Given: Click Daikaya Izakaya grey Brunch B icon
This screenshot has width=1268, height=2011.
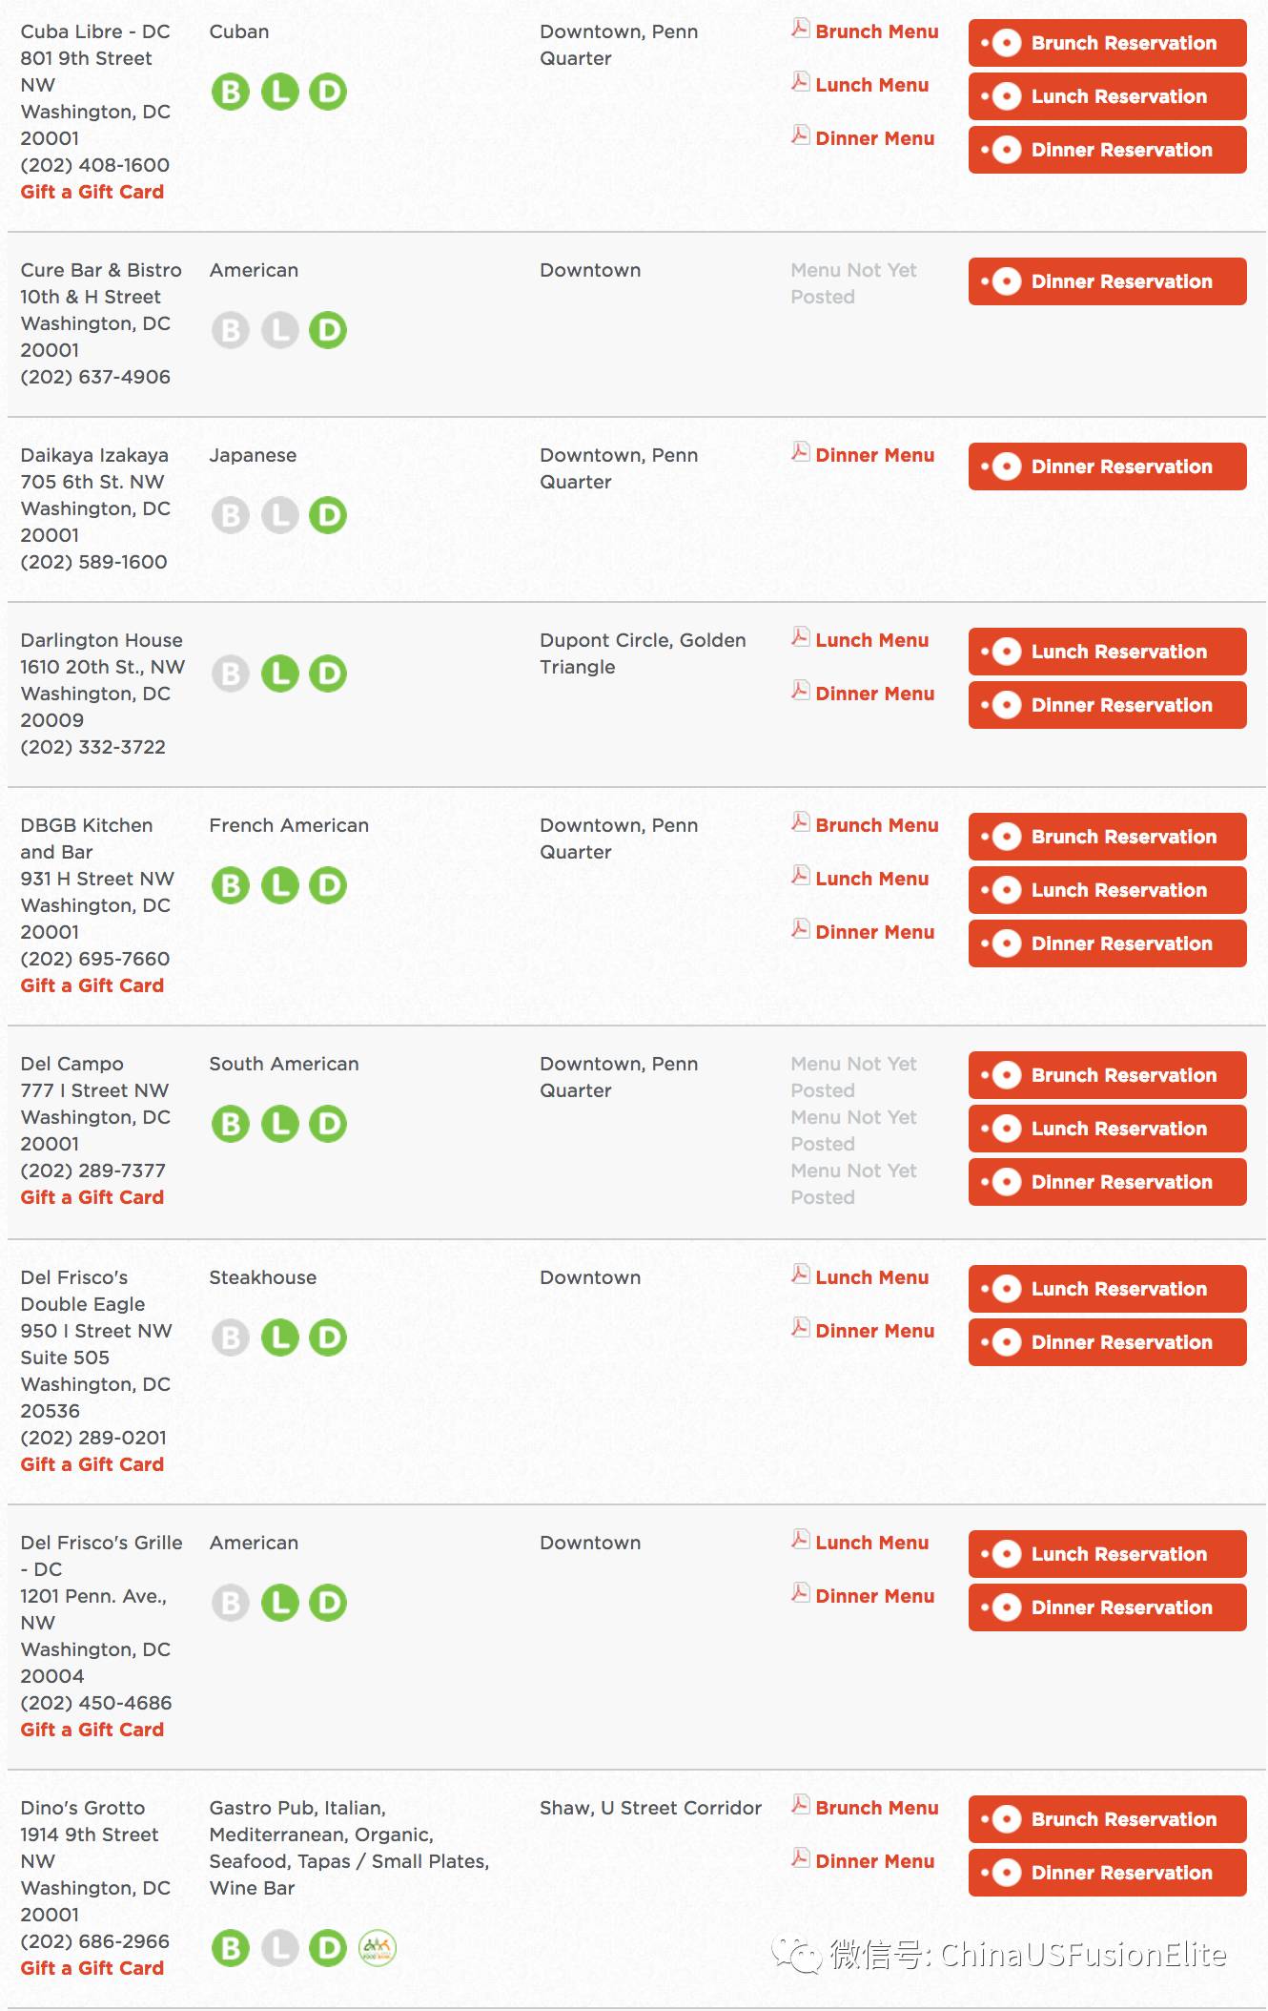Looking at the screenshot, I should point(231,516).
